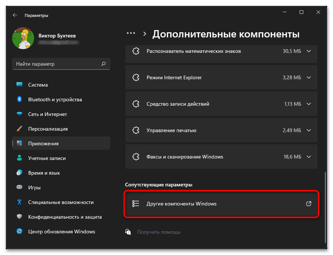Click the breadcrumb arrow separator
Image resolution: width=333 pixels, height=255 pixels.
pyautogui.click(x=144, y=34)
